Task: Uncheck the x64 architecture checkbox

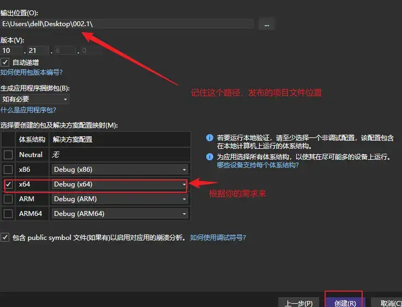Action: [x=9, y=184]
